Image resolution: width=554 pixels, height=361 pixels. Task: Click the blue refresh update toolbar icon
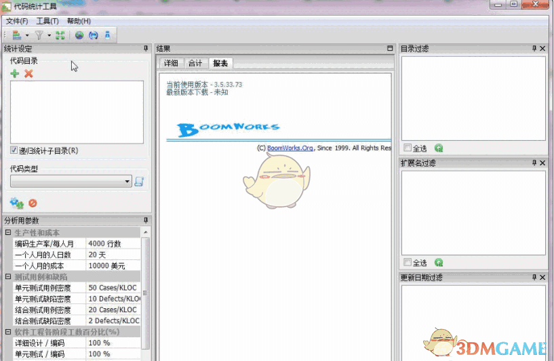(94, 35)
